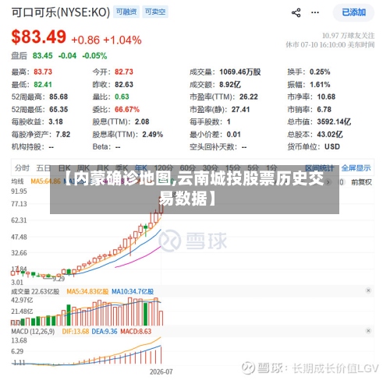Image resolution: width=390 pixels, height=380 pixels.
Task: Click the DIF:13.68 MACD label
Action: point(76,332)
